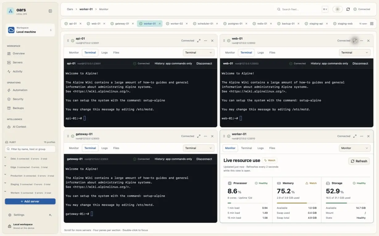Open Files tab in web-01 pane
This screenshot has height=236, width=379.
click(272, 53)
